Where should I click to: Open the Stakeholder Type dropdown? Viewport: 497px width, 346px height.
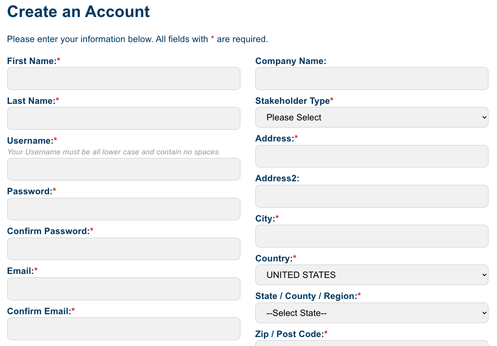tap(371, 117)
